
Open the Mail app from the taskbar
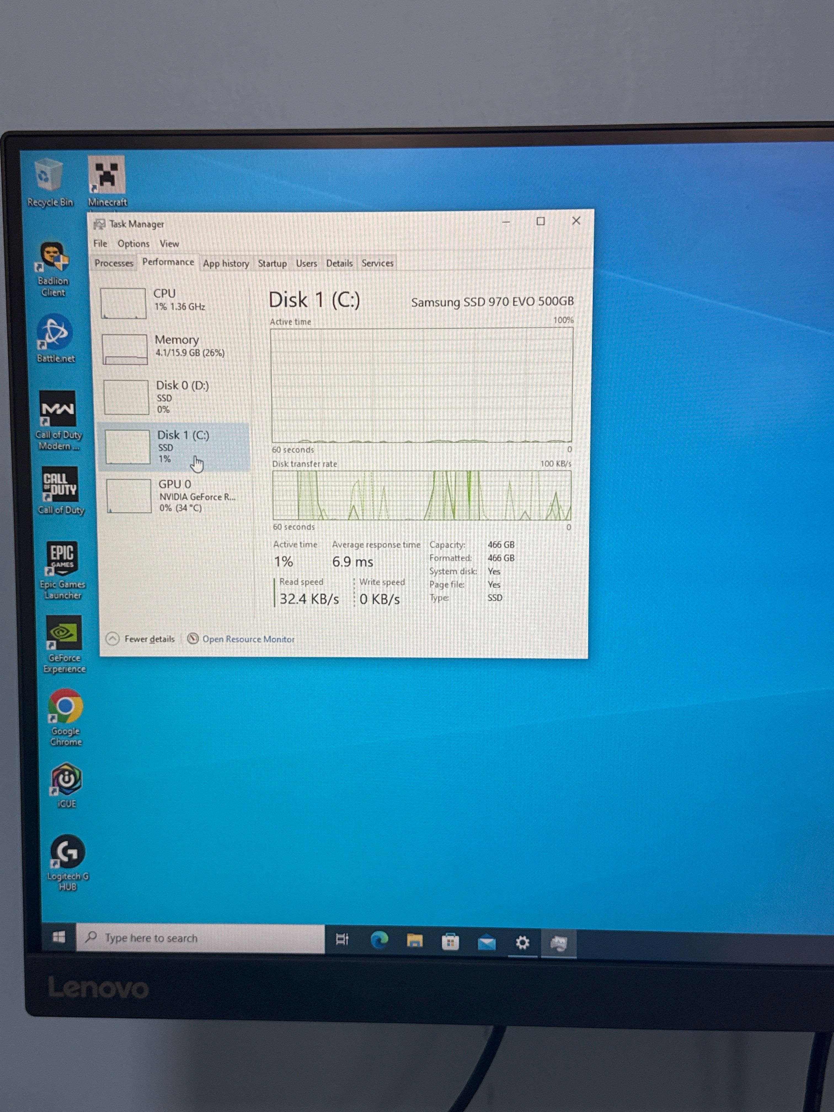(x=486, y=943)
